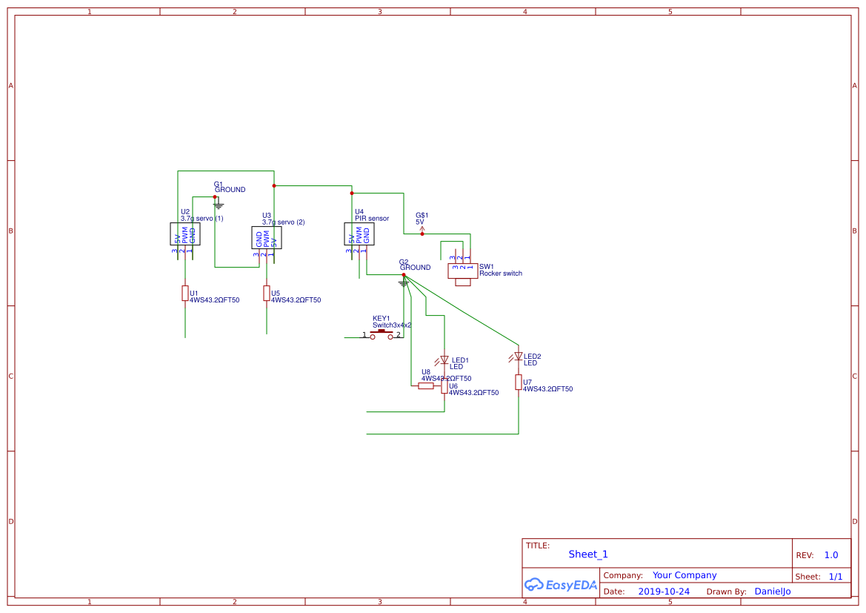Toggle the SW1 rocker switch symbol

pos(462,271)
